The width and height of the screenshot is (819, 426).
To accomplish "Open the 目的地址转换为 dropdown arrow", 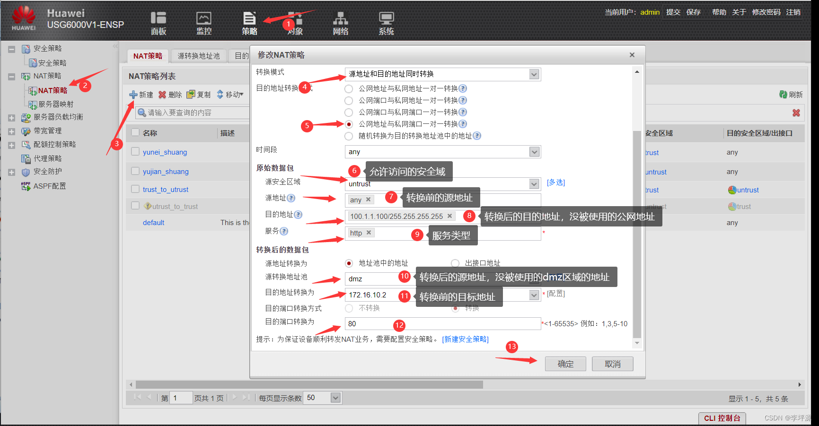I will [x=534, y=295].
